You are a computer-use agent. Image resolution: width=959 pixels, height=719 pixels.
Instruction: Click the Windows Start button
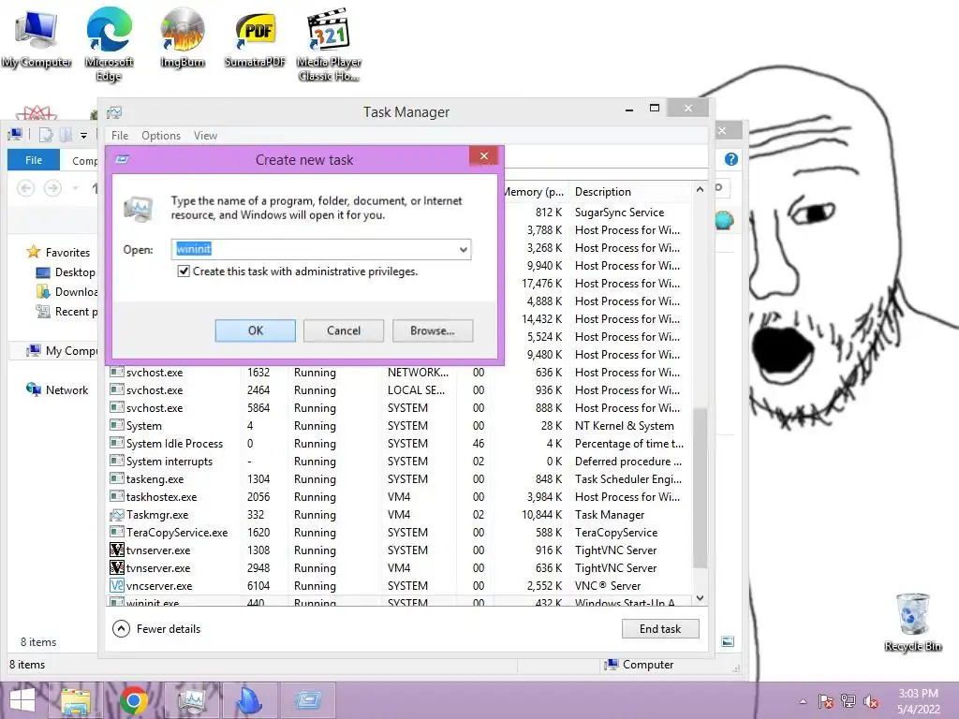click(22, 700)
